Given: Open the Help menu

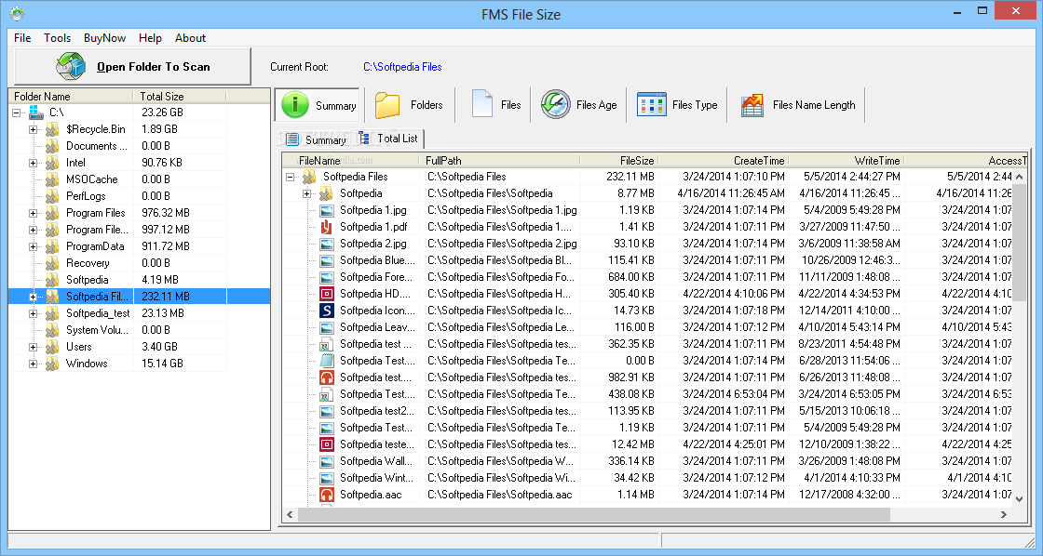Looking at the screenshot, I should pos(150,38).
